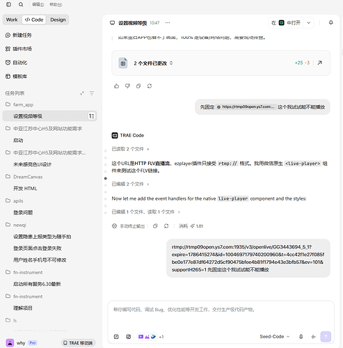Viewport: 343px width, 348px height.
Task: Open the search magnifier icon
Action: click(21, 4)
